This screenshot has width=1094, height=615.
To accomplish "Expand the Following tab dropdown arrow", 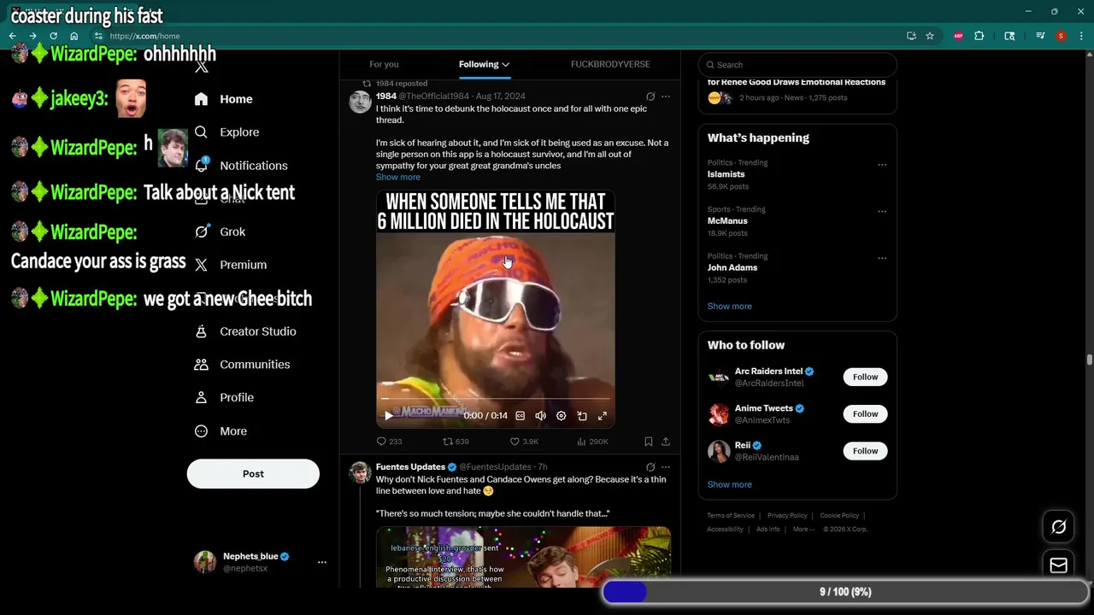I will tap(506, 64).
